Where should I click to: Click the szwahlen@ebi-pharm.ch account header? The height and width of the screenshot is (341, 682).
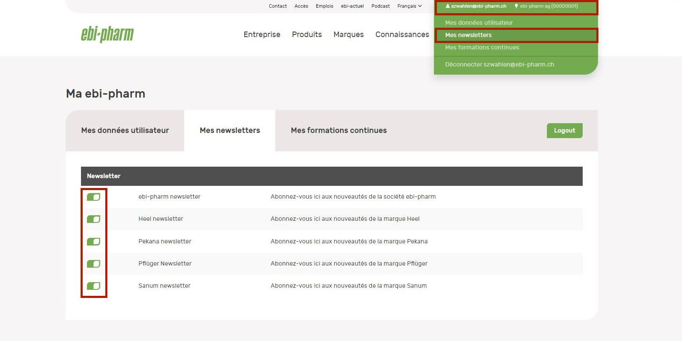[479, 6]
